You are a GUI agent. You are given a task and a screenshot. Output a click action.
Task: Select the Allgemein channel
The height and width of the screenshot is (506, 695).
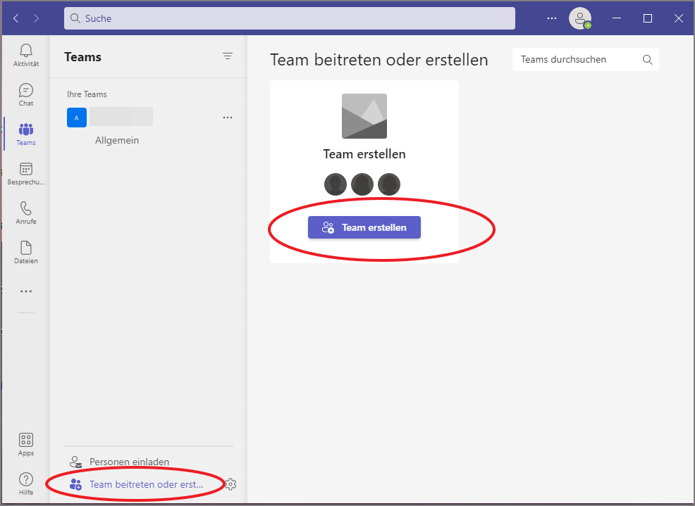[117, 140]
